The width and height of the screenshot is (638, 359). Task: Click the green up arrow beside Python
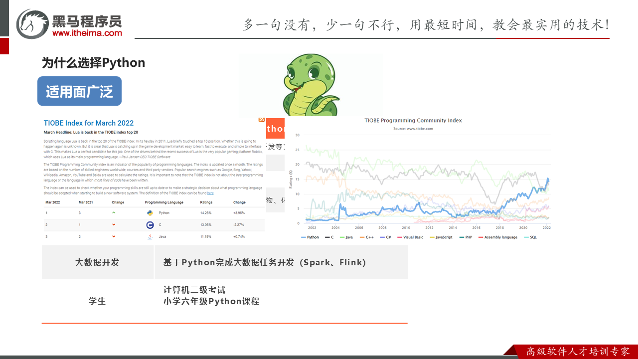[114, 212]
